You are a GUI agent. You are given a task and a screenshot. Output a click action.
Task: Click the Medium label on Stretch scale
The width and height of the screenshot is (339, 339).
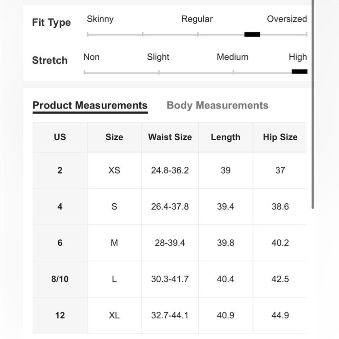pos(233,57)
